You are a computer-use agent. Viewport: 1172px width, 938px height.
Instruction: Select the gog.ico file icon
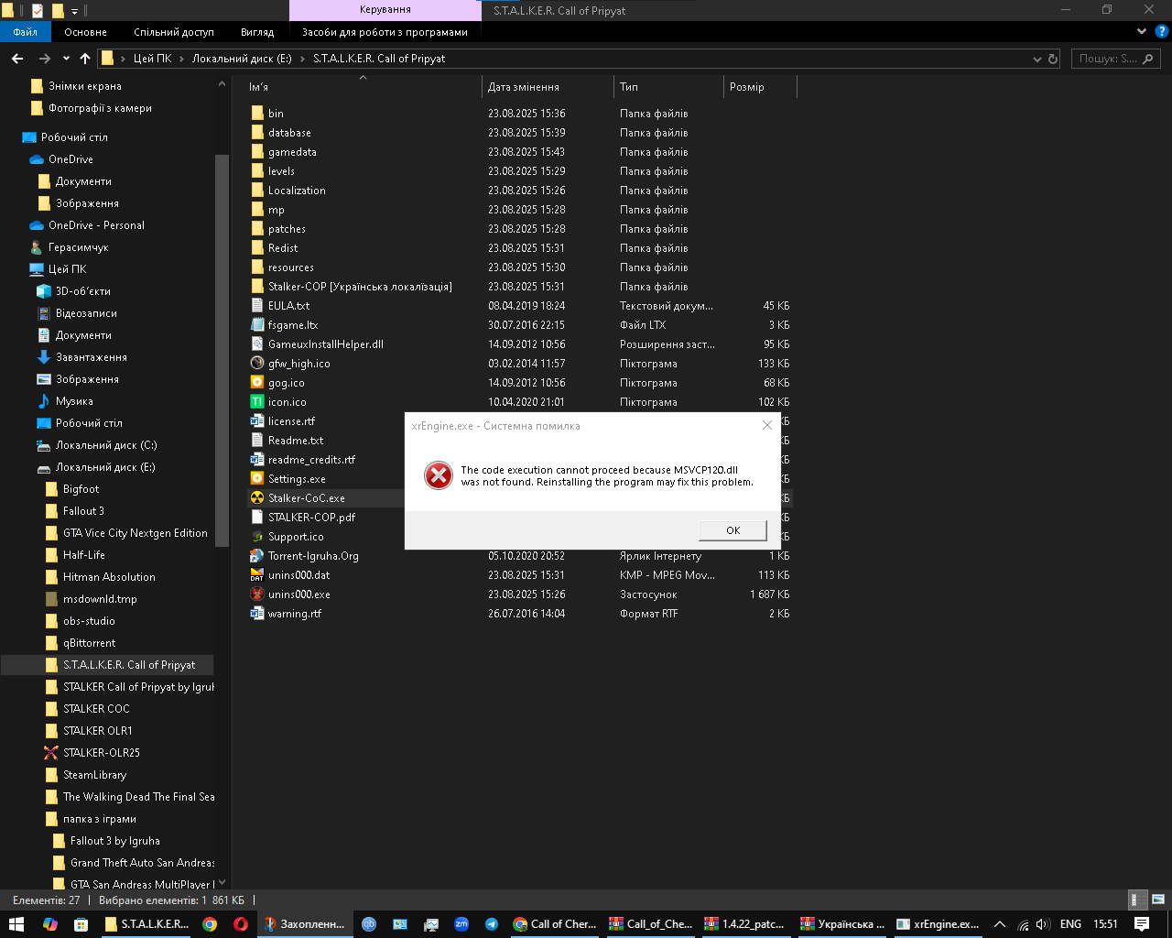point(257,383)
